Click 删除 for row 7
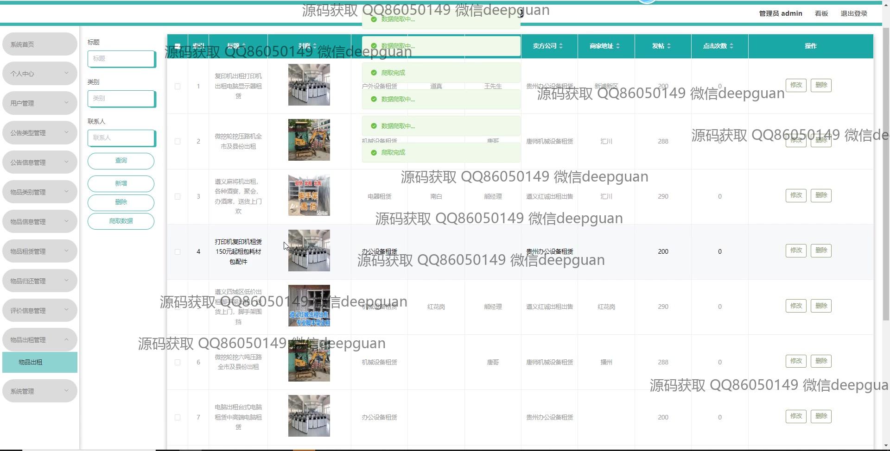Image resolution: width=890 pixels, height=451 pixels. click(x=821, y=416)
